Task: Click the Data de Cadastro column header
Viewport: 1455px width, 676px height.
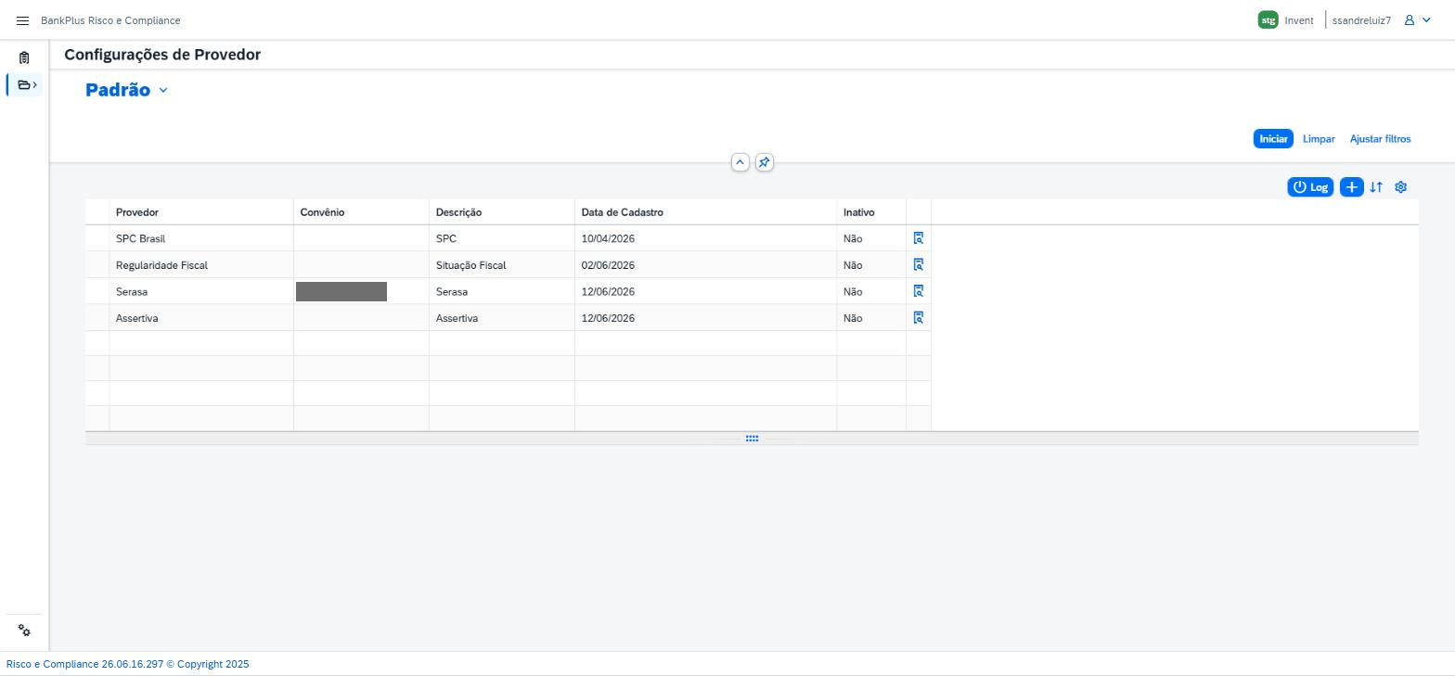Action: 706,212
